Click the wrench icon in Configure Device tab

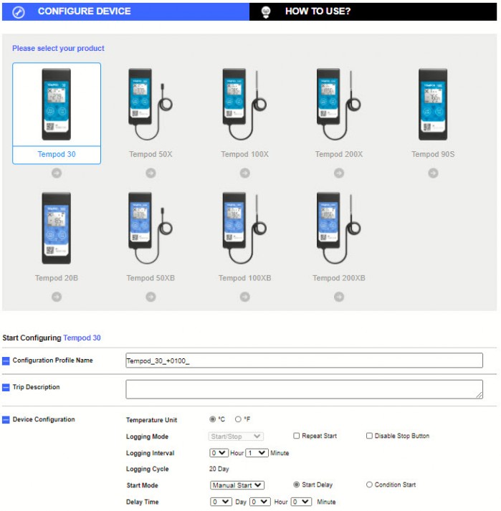pyautogui.click(x=18, y=12)
